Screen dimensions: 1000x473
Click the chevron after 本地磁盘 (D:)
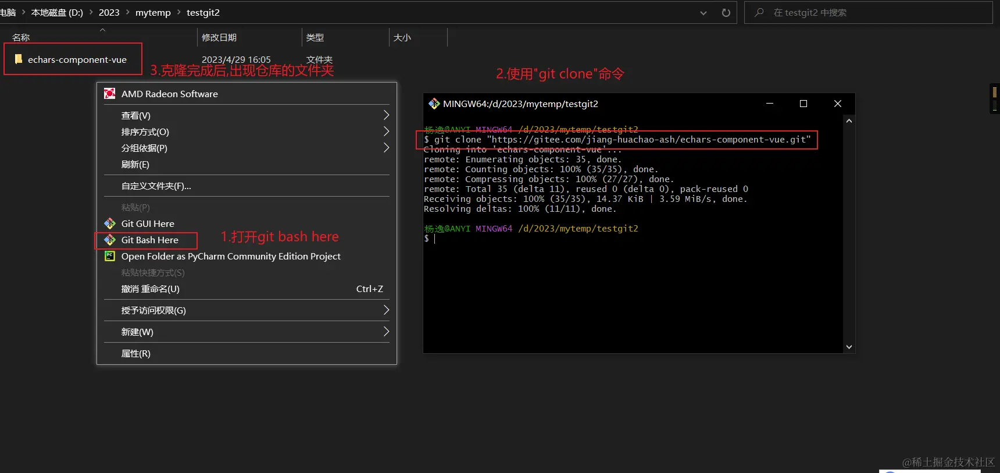coord(91,12)
